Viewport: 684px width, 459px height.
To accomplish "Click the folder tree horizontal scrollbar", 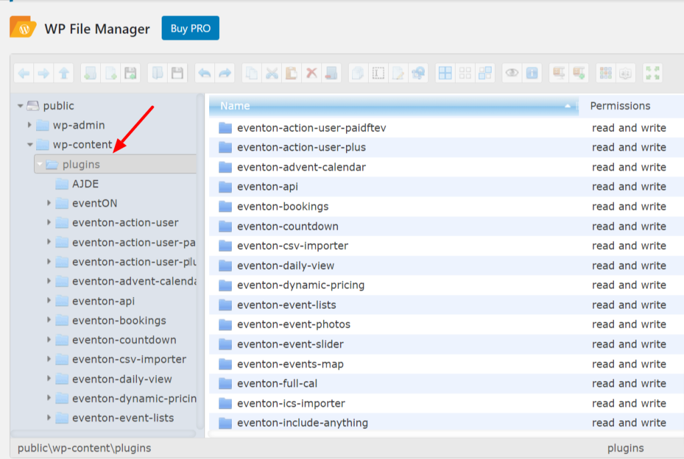I will pyautogui.click(x=104, y=434).
